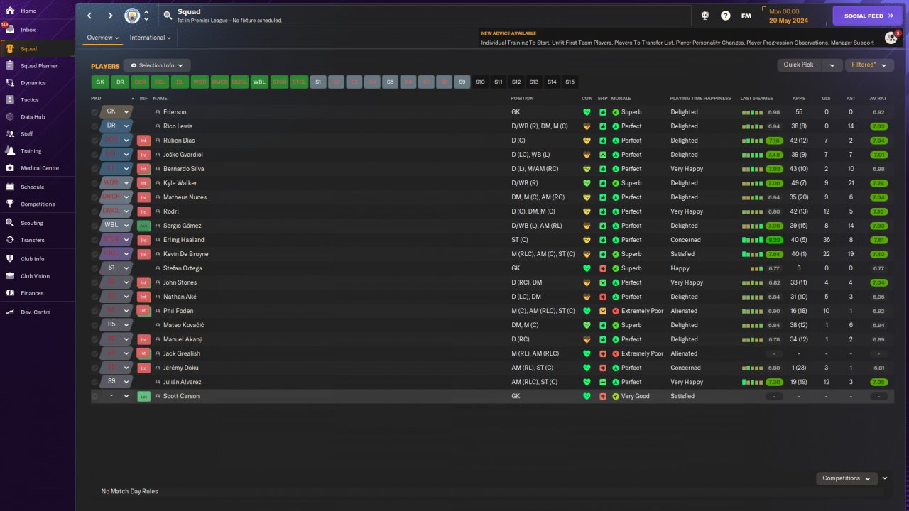Click the condition heart icon for Ederson
Image resolution: width=909 pixels, height=511 pixels.
pos(587,112)
